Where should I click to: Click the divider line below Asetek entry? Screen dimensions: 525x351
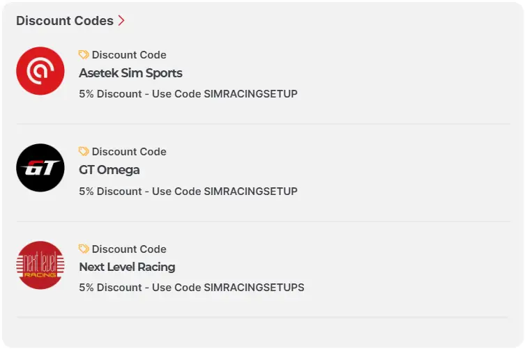click(x=263, y=124)
